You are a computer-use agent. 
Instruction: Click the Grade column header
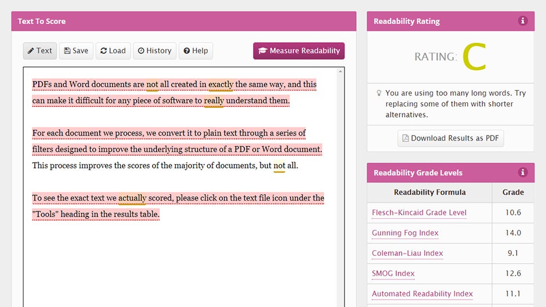pyautogui.click(x=513, y=192)
